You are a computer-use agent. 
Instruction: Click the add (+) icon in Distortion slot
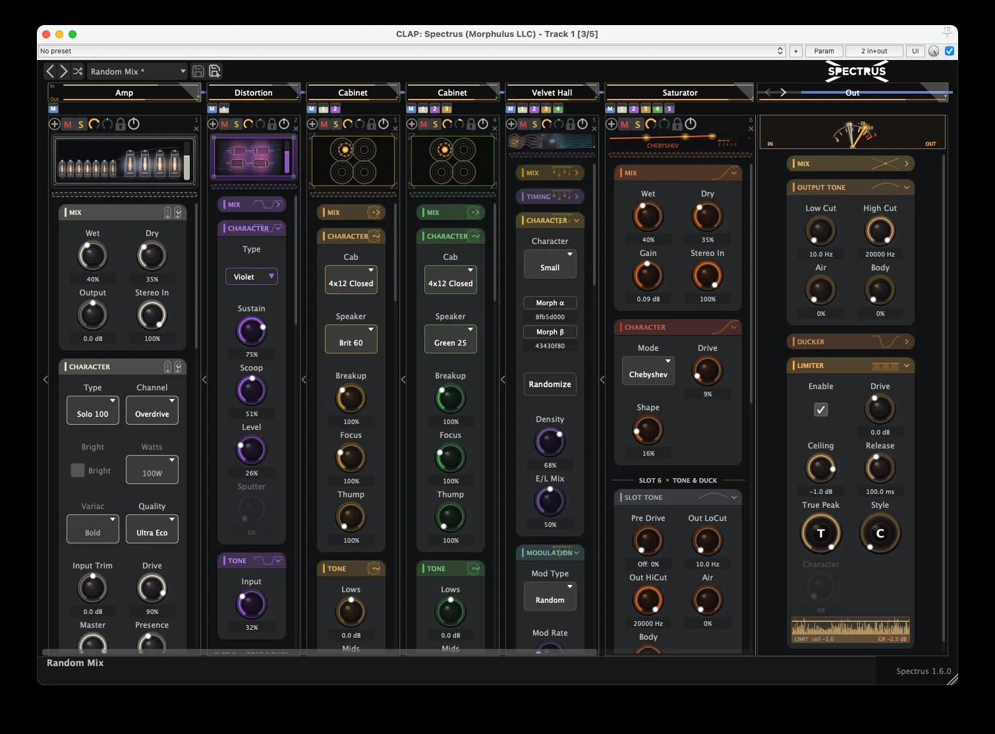[212, 124]
